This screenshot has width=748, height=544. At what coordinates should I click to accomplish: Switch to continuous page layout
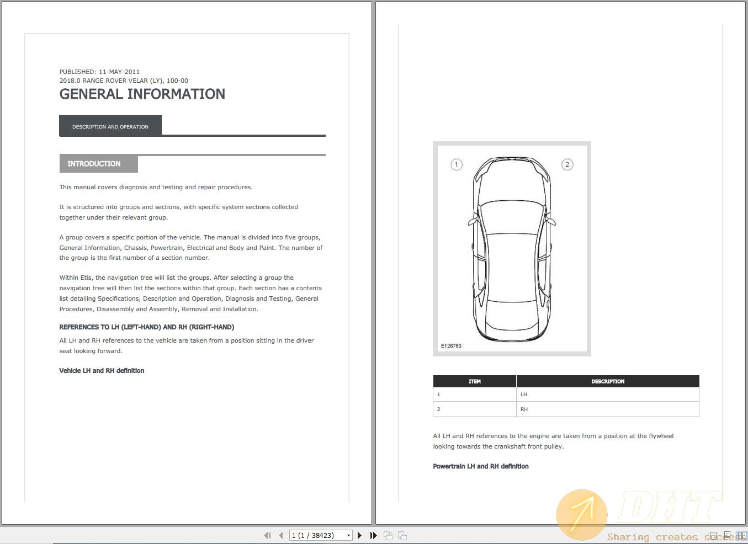728,536
